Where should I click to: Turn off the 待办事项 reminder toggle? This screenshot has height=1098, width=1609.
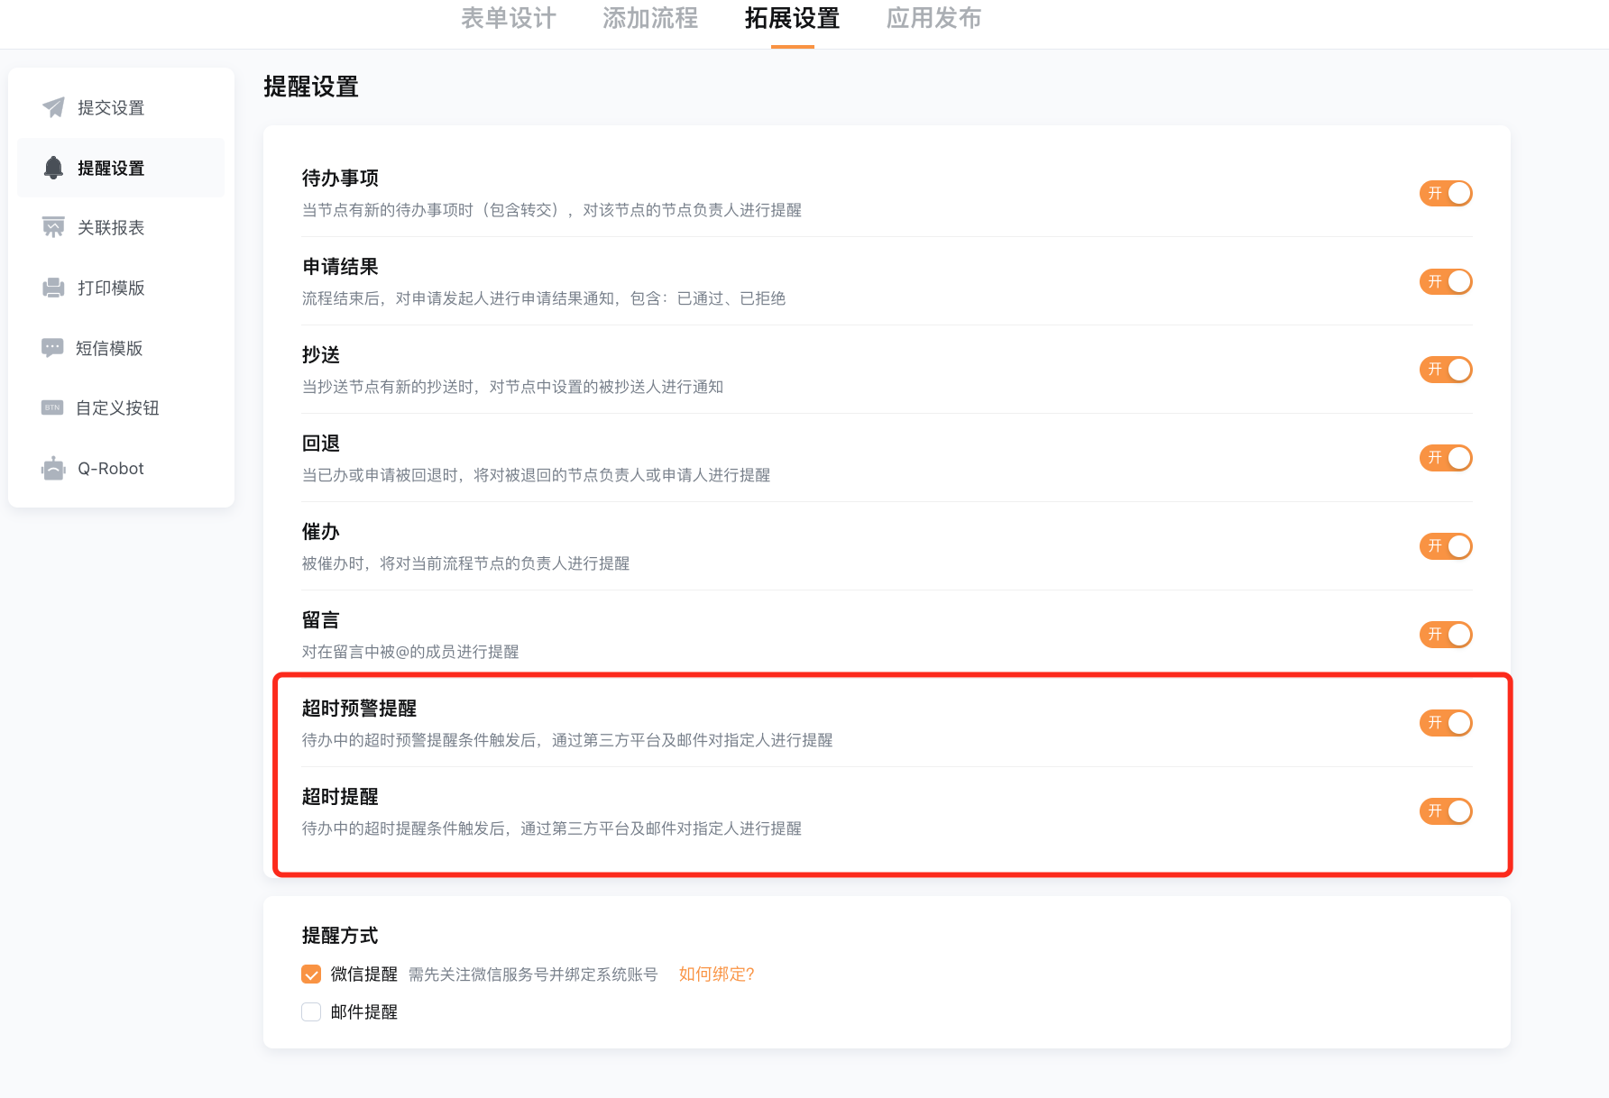point(1446,193)
